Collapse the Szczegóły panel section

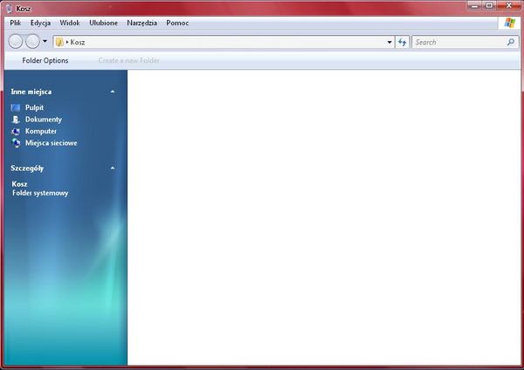[112, 168]
